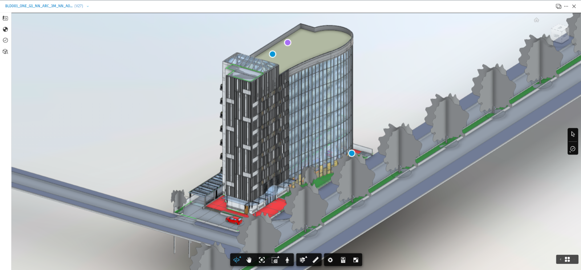The width and height of the screenshot is (581, 270).
Task: Select the purple issue pin on roof
Action: pos(288,43)
